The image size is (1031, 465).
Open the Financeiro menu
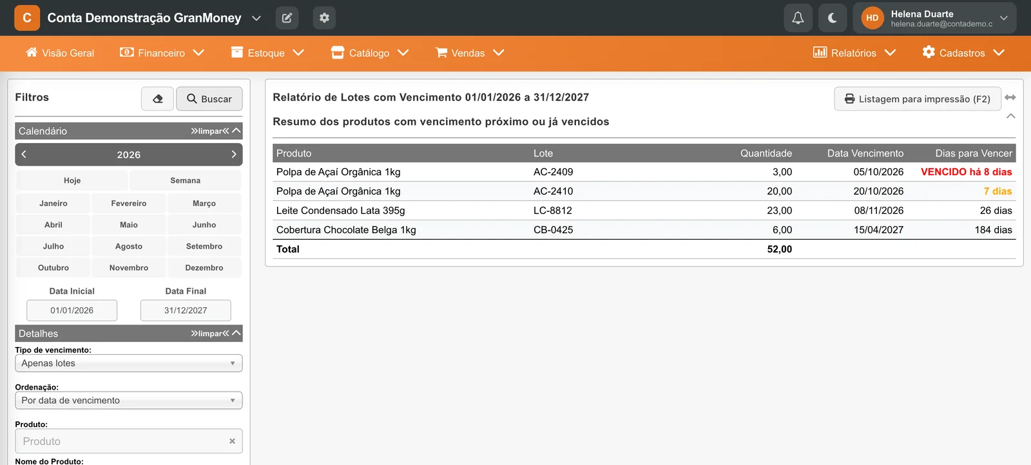(162, 53)
